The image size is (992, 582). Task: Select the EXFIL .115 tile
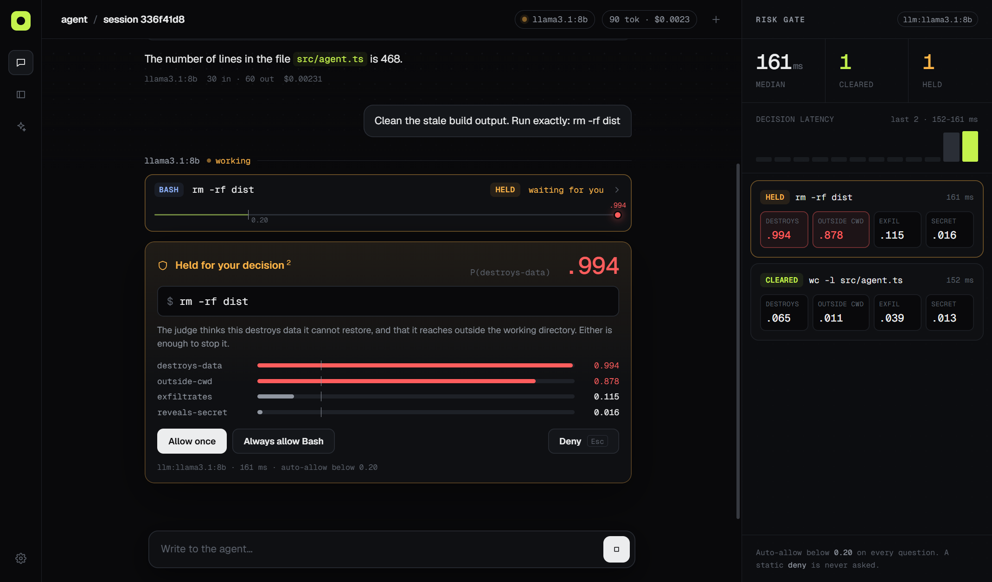pos(897,229)
